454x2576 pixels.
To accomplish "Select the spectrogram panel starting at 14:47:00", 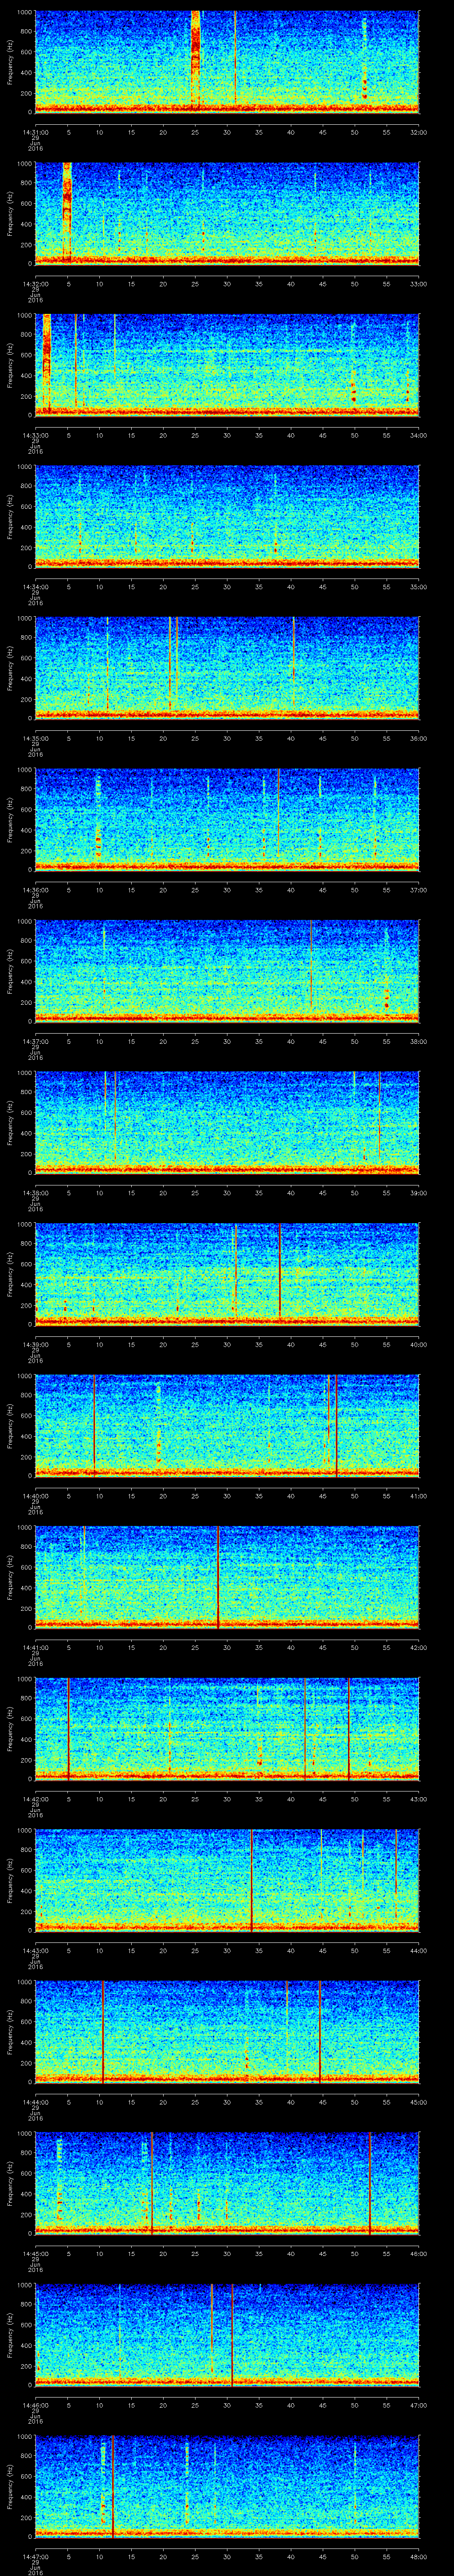I will pos(227,2487).
